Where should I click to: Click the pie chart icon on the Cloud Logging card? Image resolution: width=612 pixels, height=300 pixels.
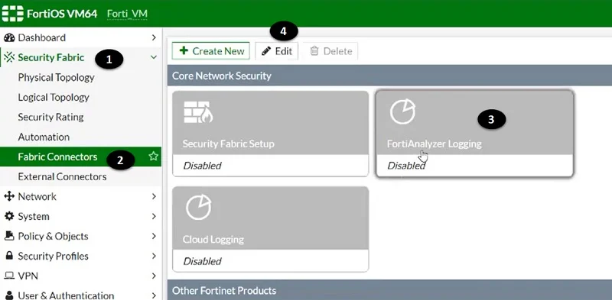coord(199,208)
